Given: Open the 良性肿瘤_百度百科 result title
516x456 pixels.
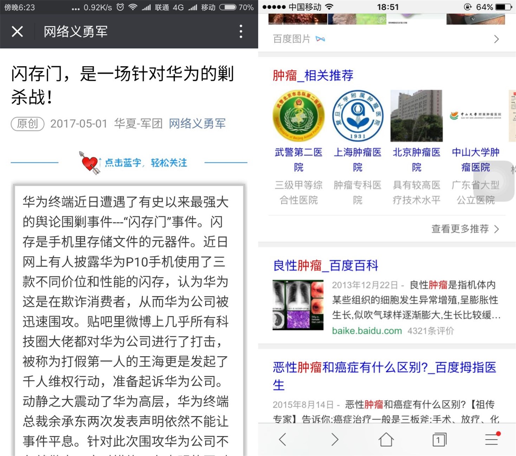Looking at the screenshot, I should tap(326, 266).
